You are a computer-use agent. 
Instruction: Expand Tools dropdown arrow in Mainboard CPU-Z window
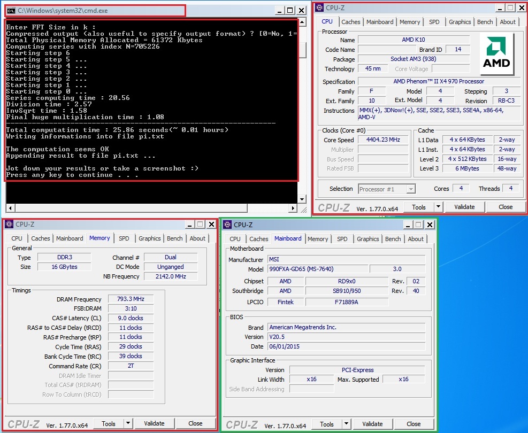[x=346, y=424]
